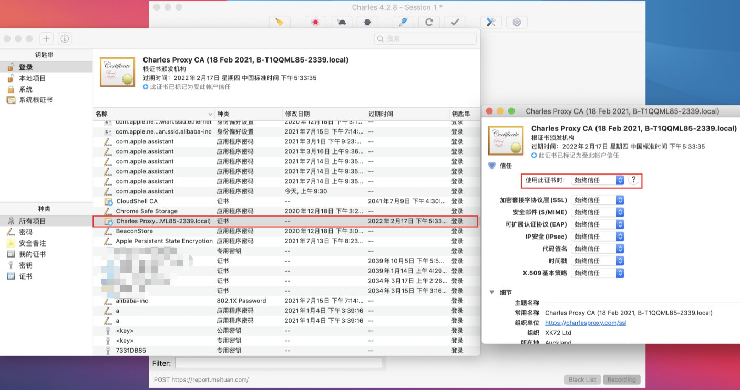Viewport: 740px width, 390px height.
Task: Select Charles Proxy…ML85-2339.local certificate row
Action: 286,221
